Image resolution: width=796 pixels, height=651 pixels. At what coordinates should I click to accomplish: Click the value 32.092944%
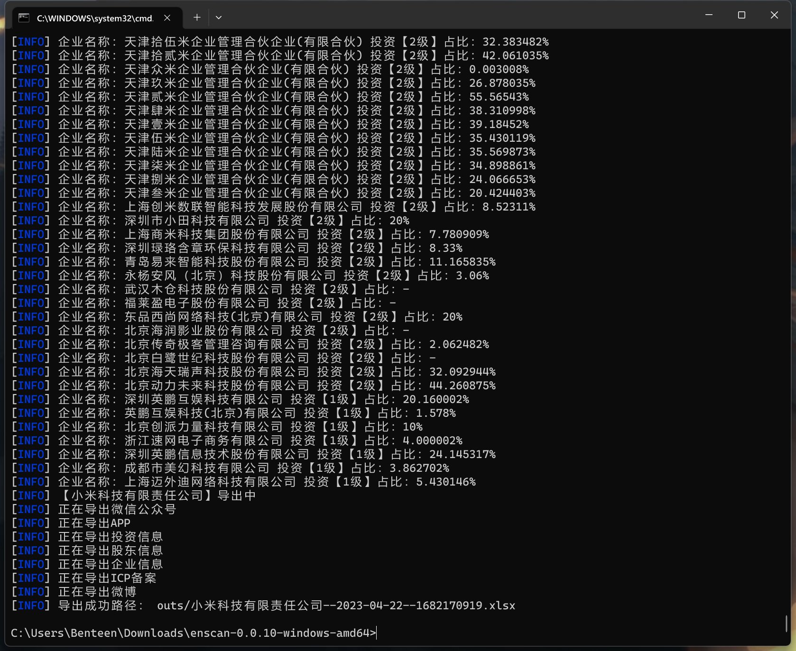[x=463, y=372]
